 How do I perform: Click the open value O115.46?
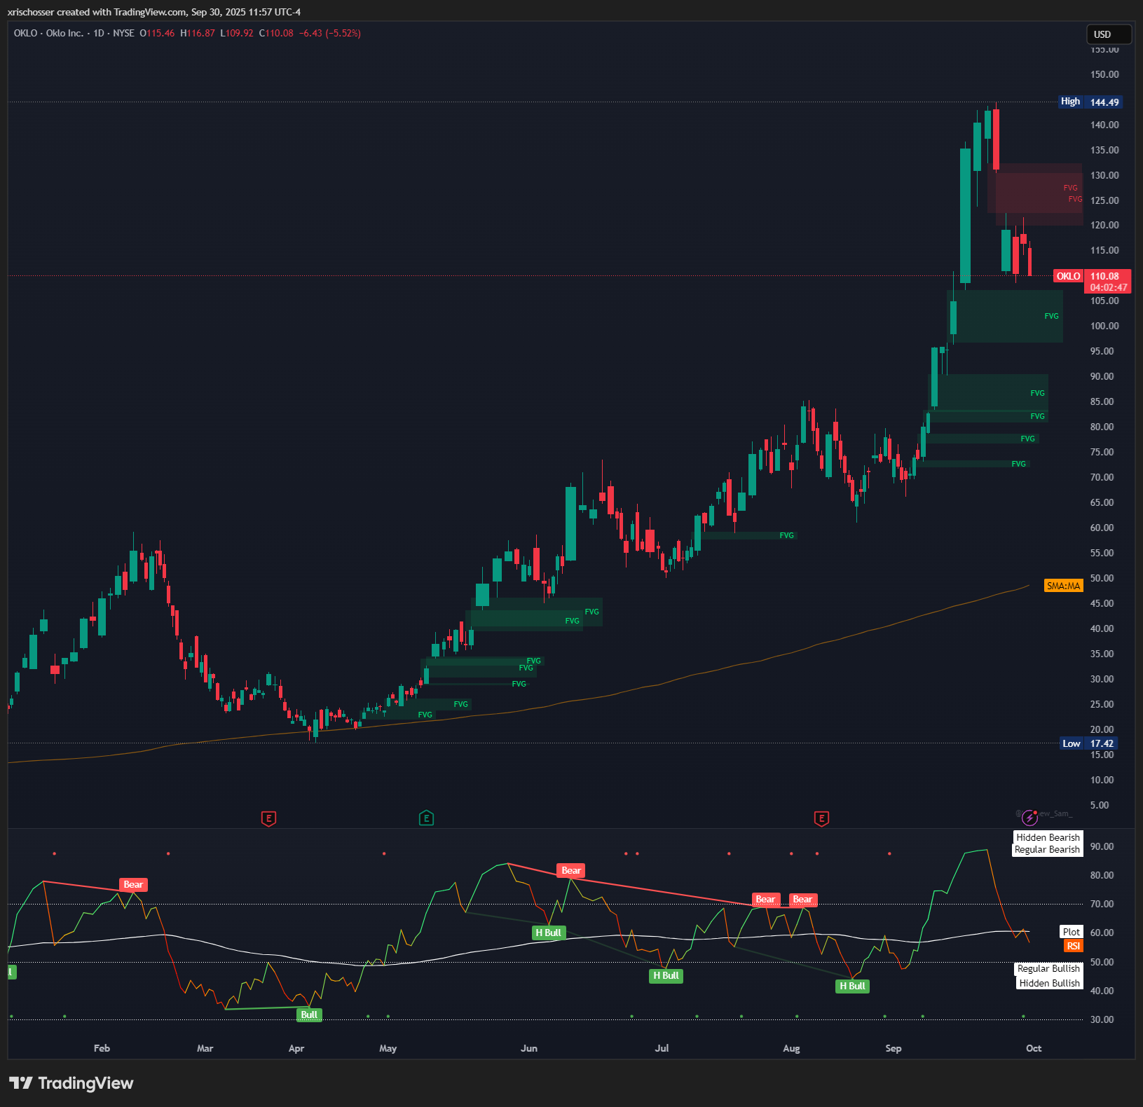click(157, 33)
